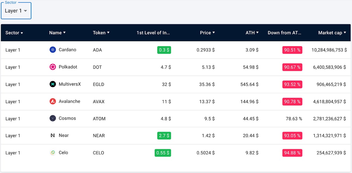Sort by Market cap column header
This screenshot has width=352, height=173.
332,33
